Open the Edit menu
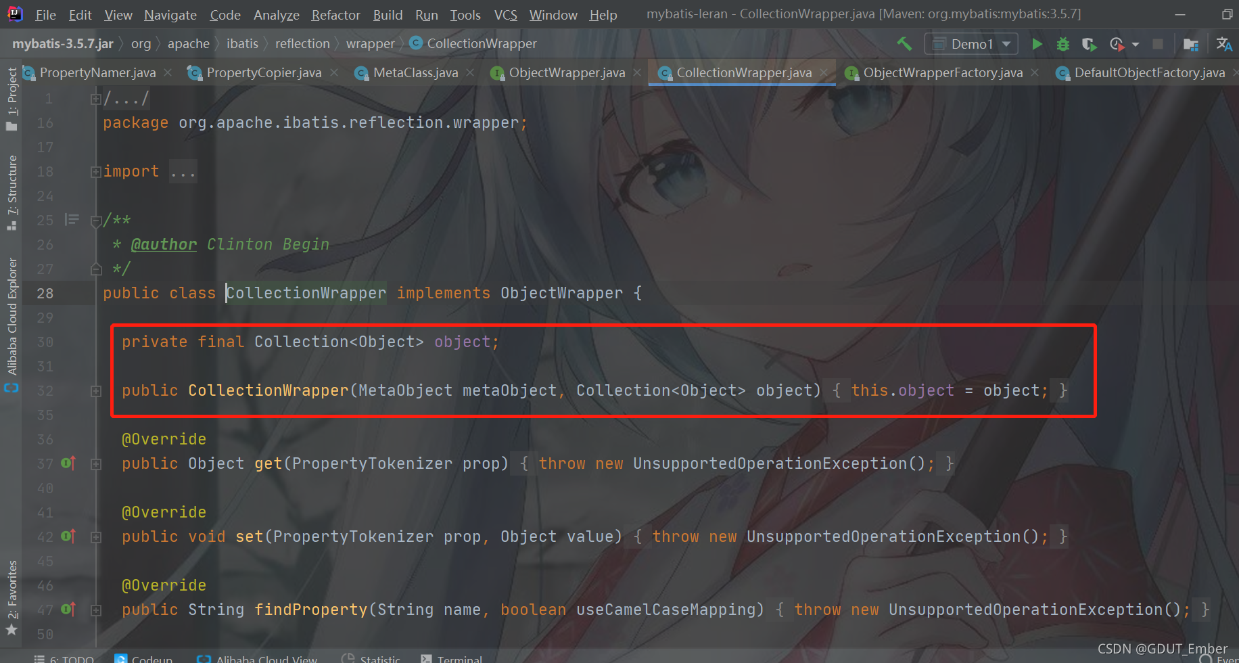 80,15
